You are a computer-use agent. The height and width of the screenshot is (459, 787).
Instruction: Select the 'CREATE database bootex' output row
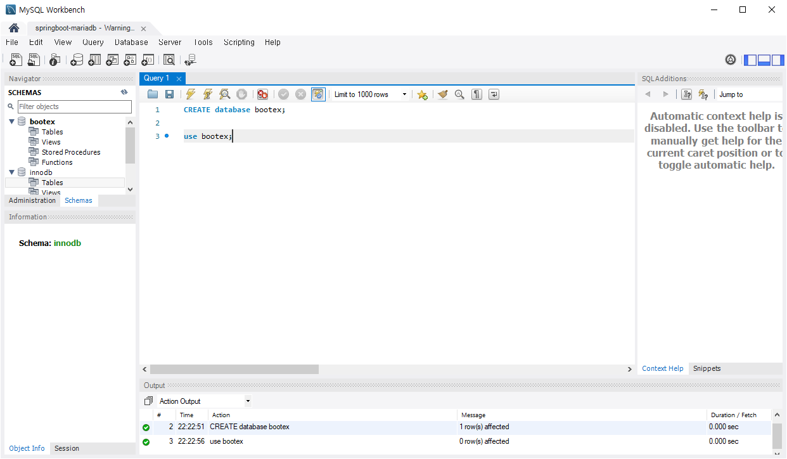[456, 427]
